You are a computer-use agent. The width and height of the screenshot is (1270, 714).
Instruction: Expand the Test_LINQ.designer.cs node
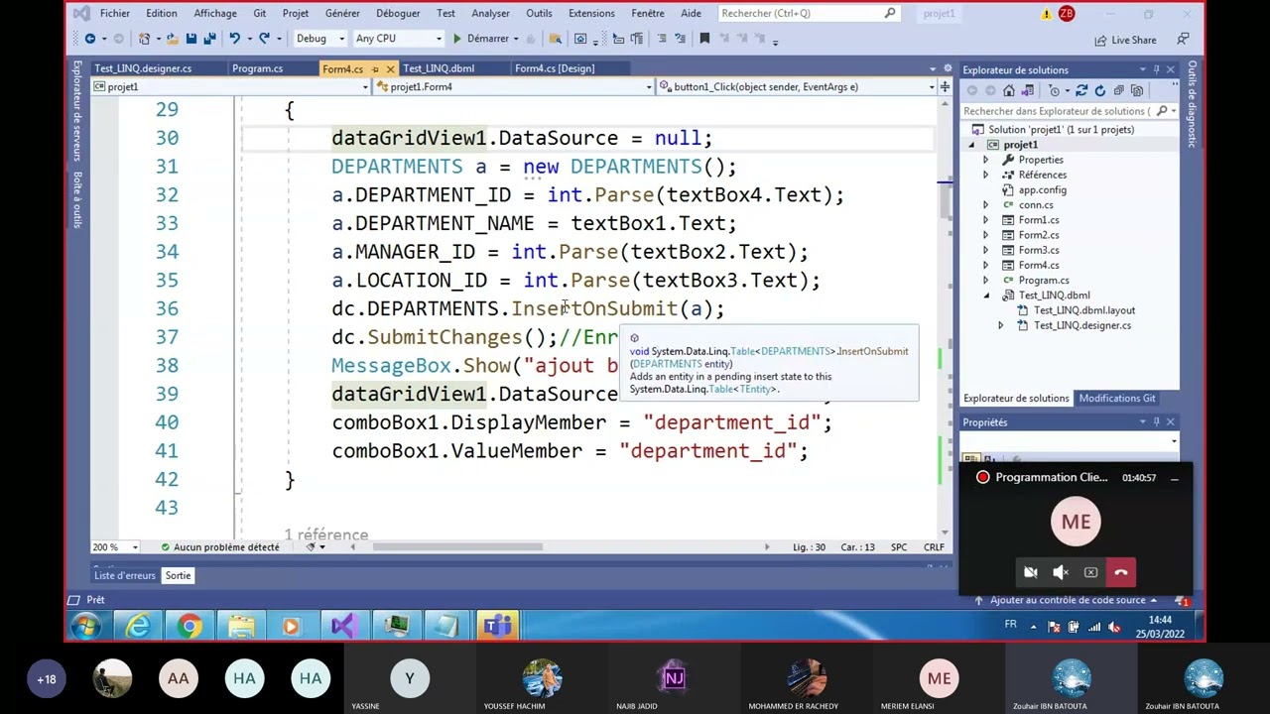(1000, 325)
